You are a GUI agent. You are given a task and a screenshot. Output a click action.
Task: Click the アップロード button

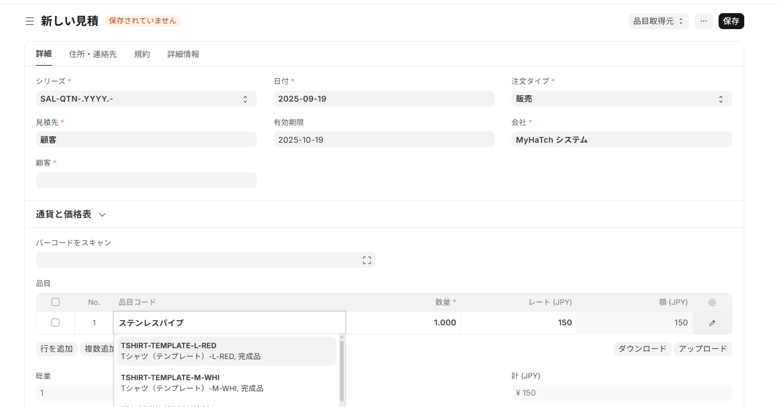coord(703,348)
